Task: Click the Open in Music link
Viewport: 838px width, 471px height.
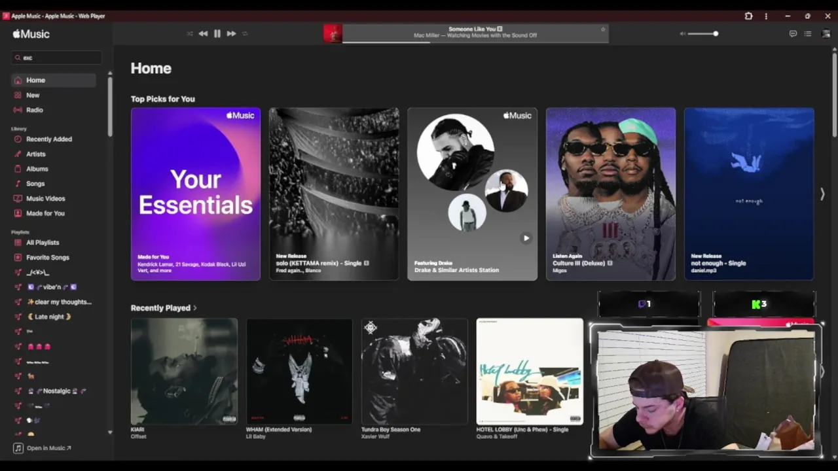Action: (x=48, y=448)
